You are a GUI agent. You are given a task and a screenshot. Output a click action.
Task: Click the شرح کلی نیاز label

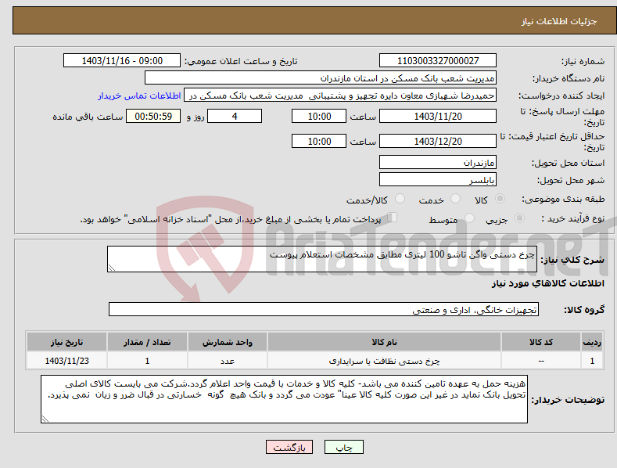click(572, 260)
